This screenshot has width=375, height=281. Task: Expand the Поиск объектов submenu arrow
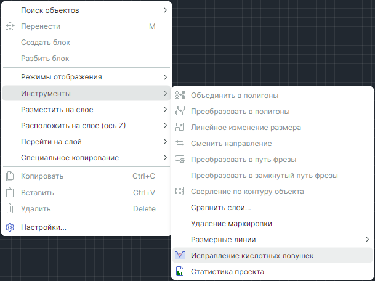[165, 10]
